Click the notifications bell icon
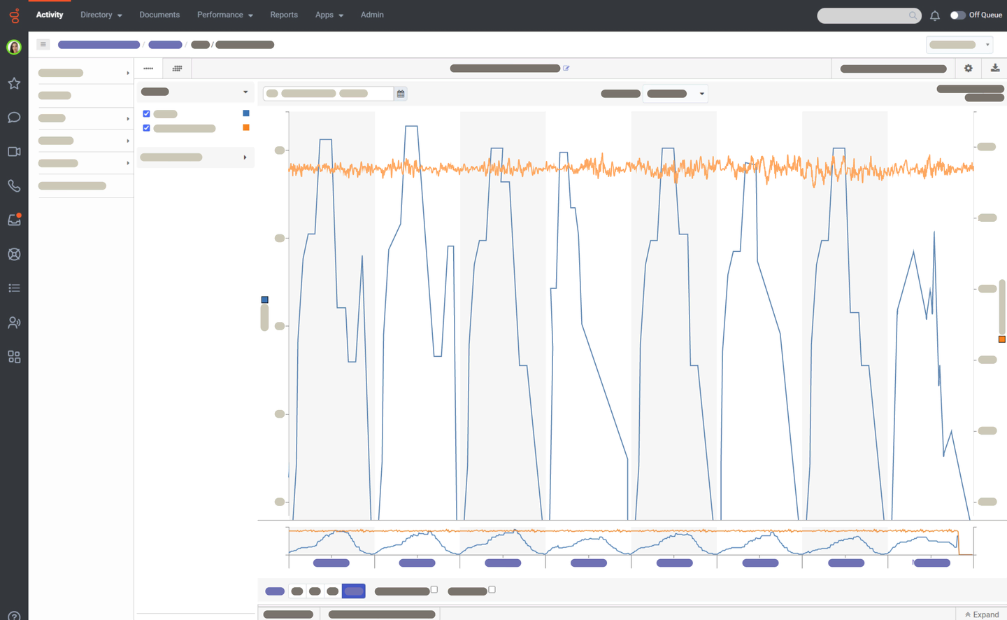 point(934,15)
